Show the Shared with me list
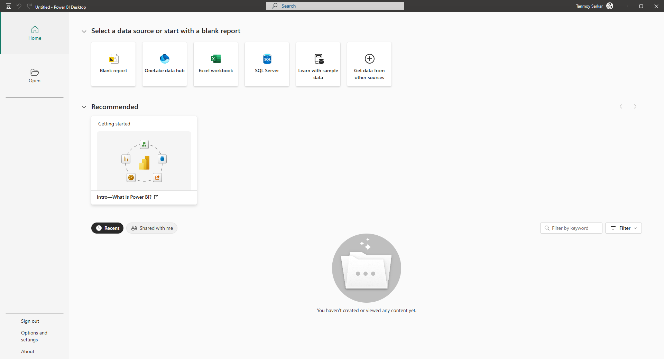664x359 pixels. (x=152, y=228)
